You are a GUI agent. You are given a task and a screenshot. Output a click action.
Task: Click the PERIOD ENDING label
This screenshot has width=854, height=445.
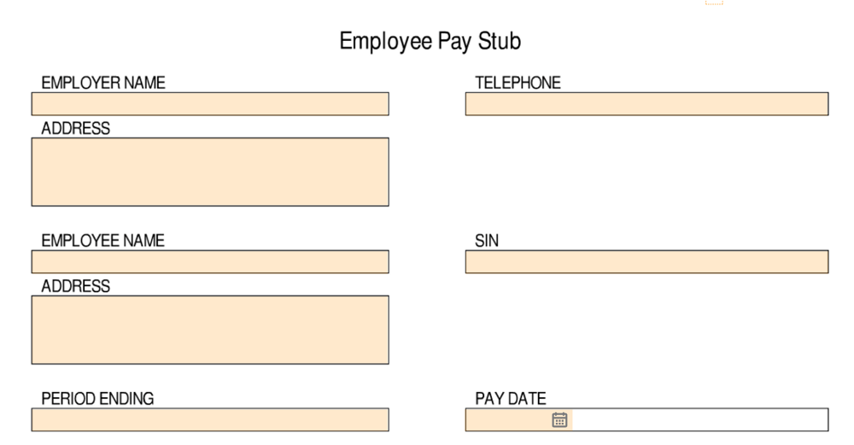tap(97, 399)
